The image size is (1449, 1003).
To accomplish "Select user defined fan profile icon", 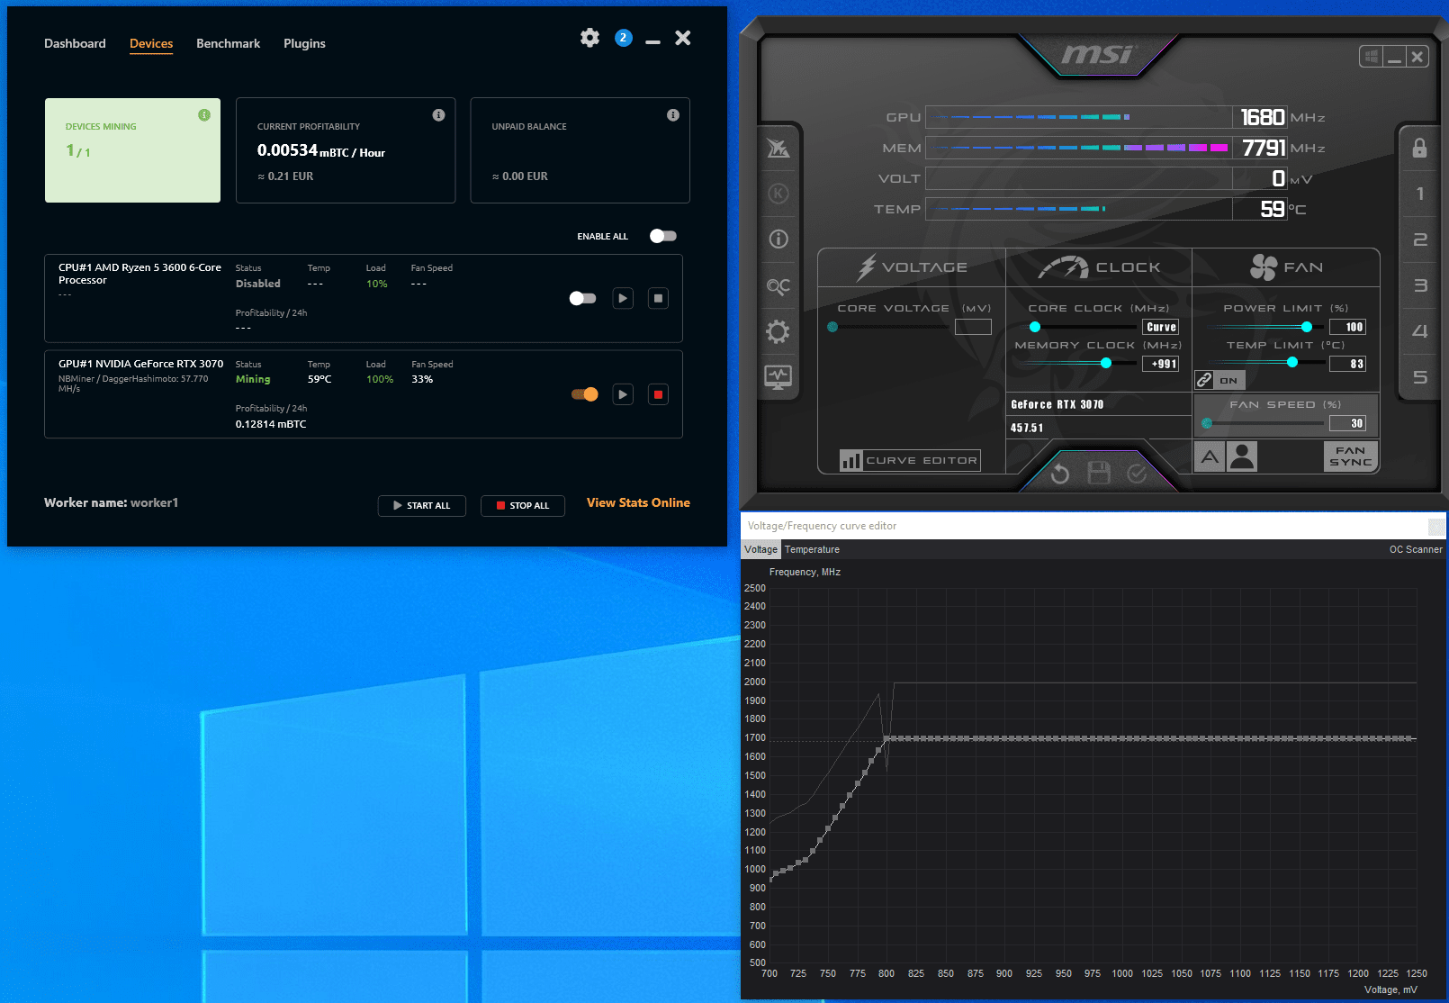I will coord(1242,456).
